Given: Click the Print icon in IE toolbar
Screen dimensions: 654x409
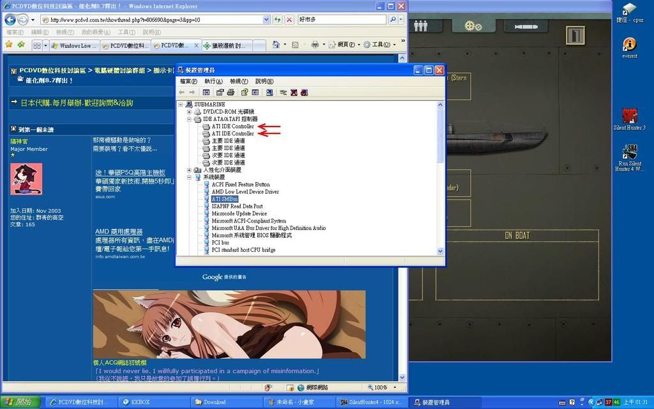Looking at the screenshot, I should click(315, 45).
